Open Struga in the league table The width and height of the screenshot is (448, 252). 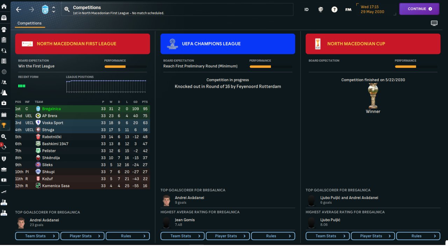click(x=48, y=130)
